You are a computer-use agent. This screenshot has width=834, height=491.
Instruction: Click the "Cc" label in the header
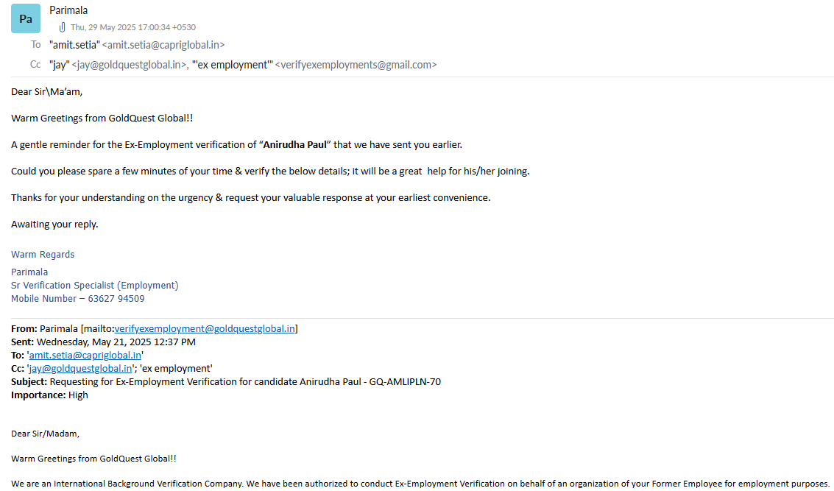coord(35,65)
